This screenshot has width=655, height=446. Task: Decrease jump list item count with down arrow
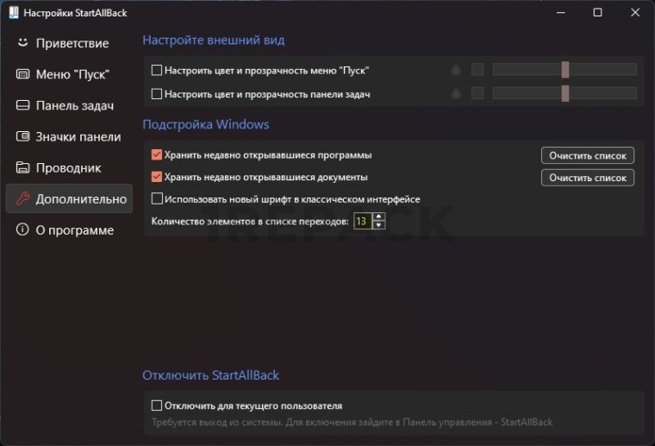(x=378, y=226)
